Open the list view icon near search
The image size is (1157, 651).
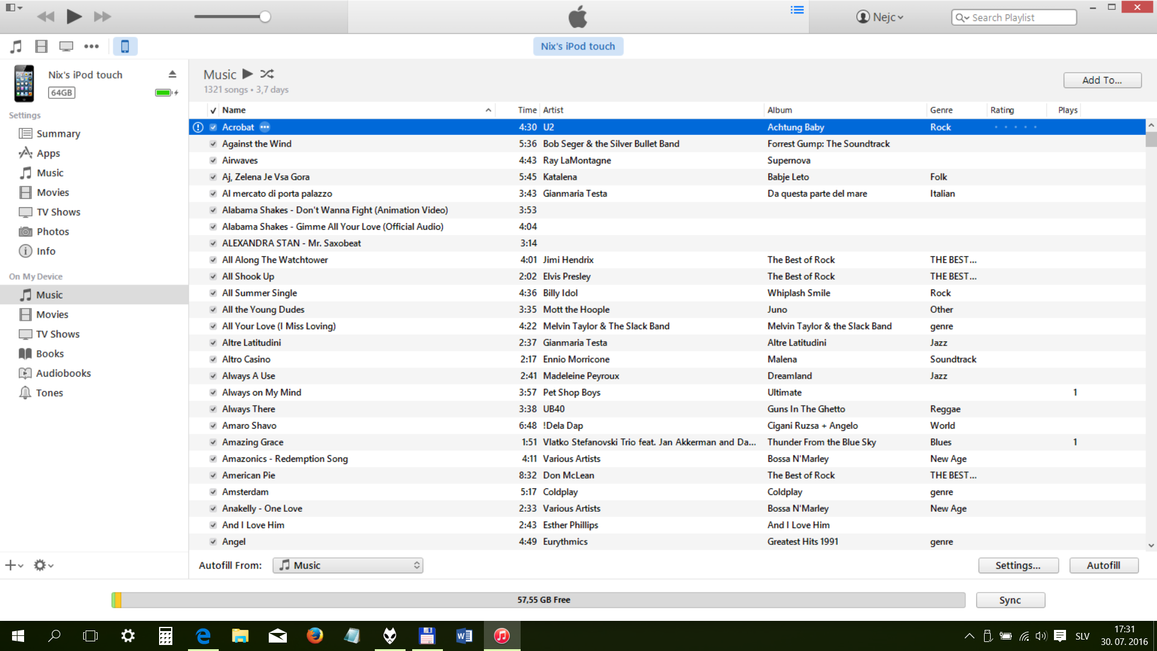click(x=797, y=10)
